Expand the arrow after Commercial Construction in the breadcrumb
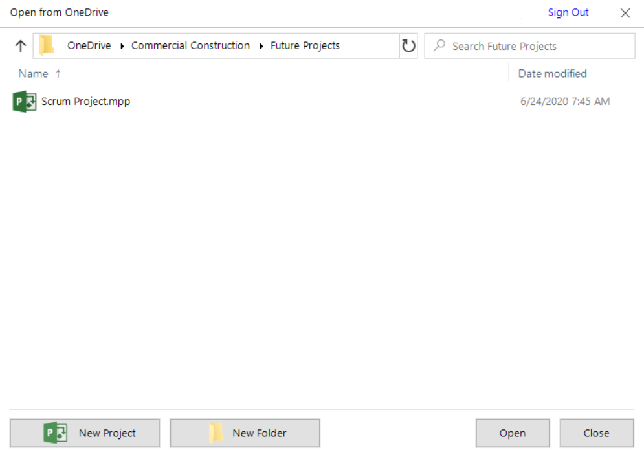 [x=261, y=46]
